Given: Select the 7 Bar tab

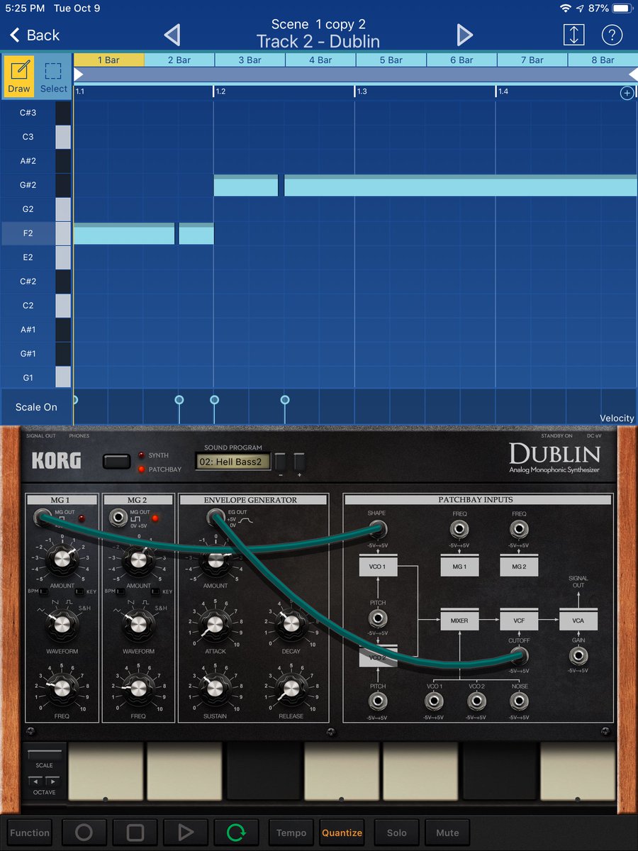Looking at the screenshot, I should [532, 60].
